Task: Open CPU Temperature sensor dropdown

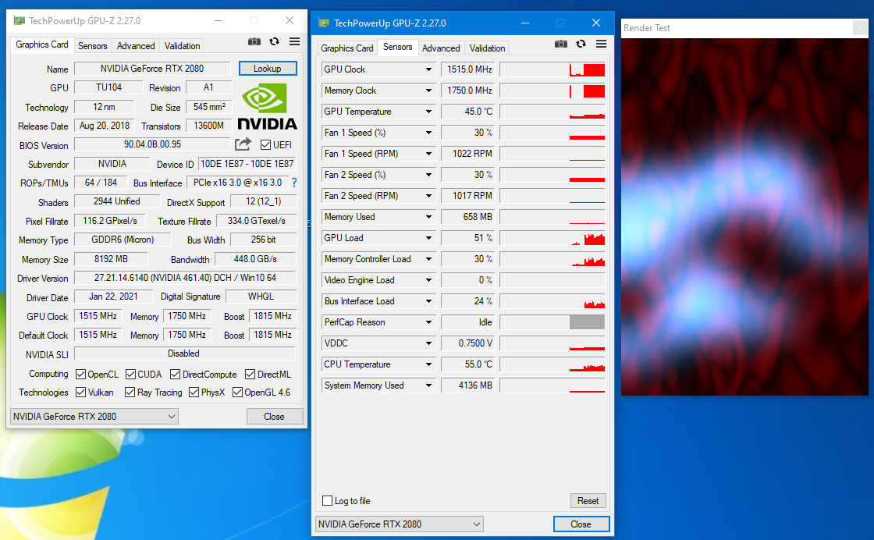Action: pyautogui.click(x=428, y=364)
